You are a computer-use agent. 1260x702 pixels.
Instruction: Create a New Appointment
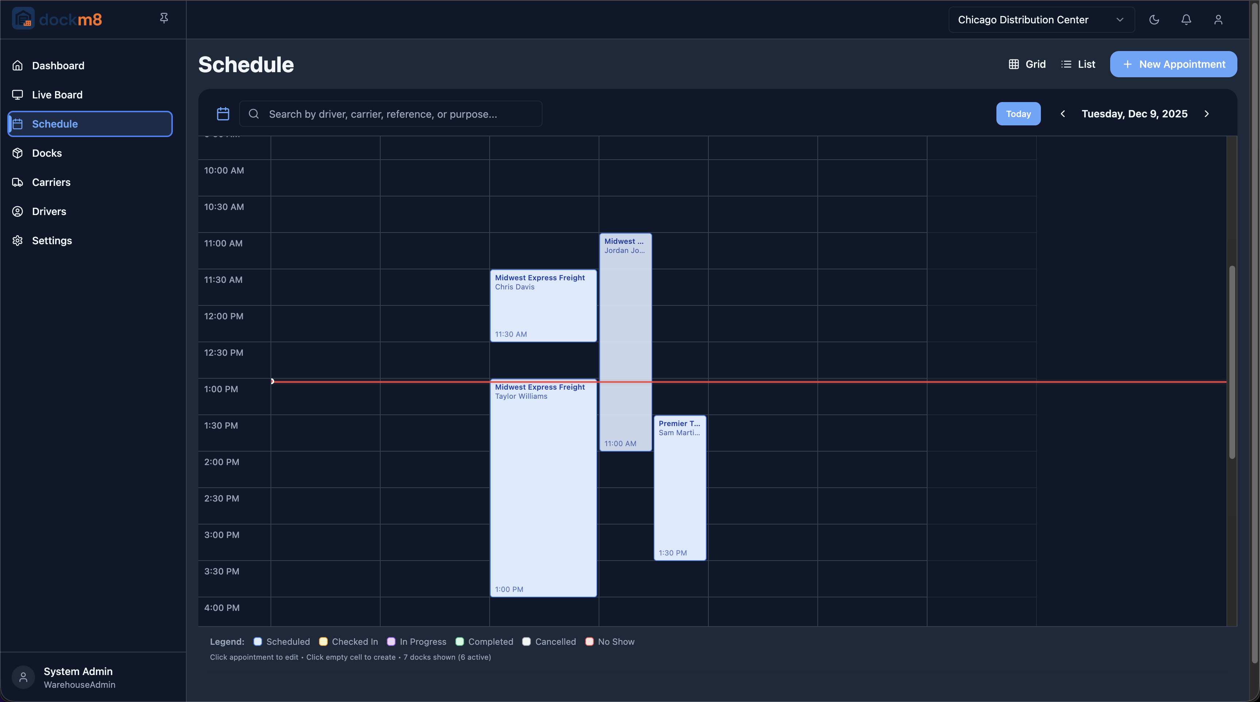click(x=1174, y=64)
